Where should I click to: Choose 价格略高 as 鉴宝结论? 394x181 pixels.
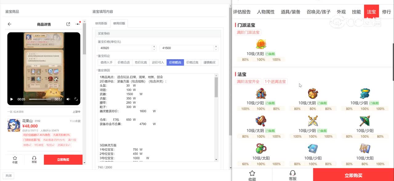[175, 62]
